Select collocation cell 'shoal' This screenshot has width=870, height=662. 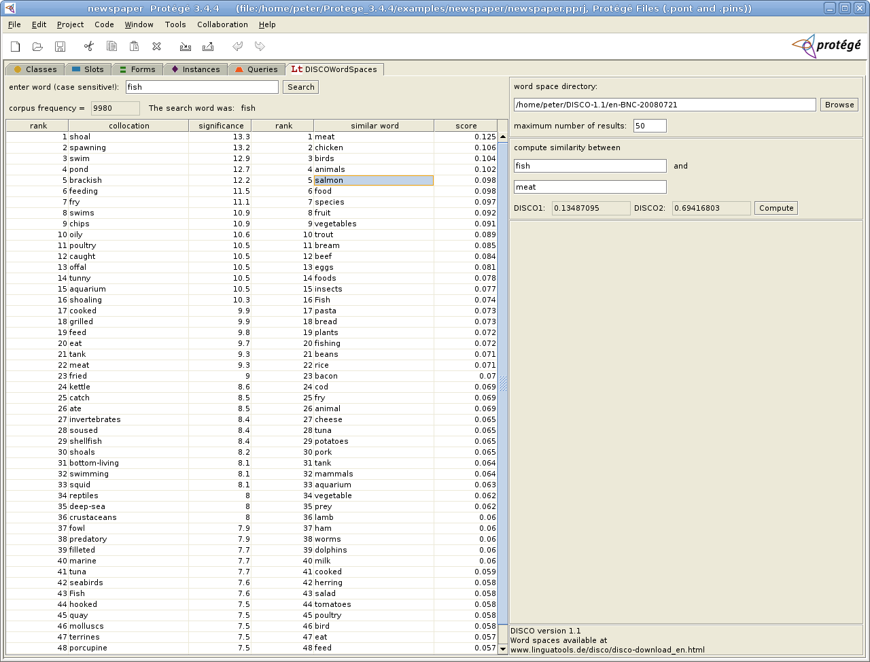coord(128,137)
